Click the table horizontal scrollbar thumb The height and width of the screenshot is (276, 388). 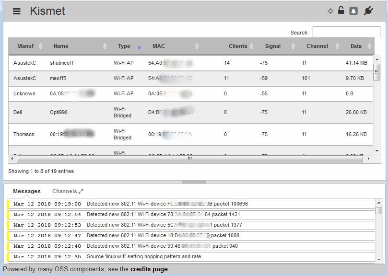coord(190,159)
